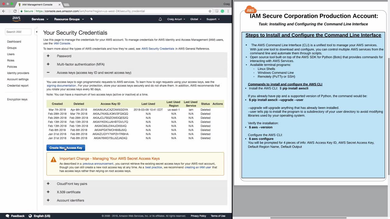
Task: Click the globe icon next to English (US)
Action: coord(30,216)
